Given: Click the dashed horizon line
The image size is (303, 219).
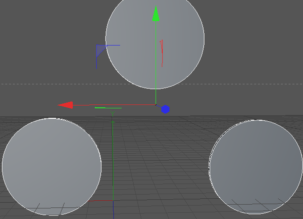Looking at the screenshot, I should (50, 84).
